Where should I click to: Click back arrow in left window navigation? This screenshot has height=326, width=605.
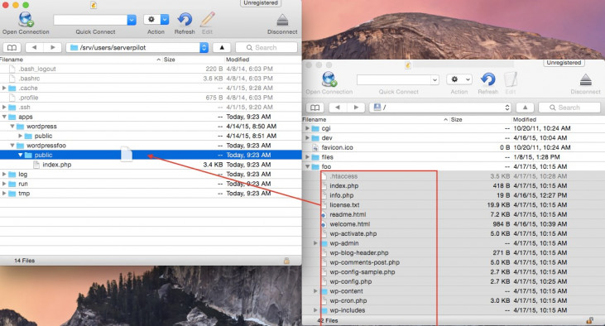tap(34, 47)
